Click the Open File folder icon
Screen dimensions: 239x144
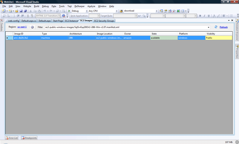(x=17, y=11)
